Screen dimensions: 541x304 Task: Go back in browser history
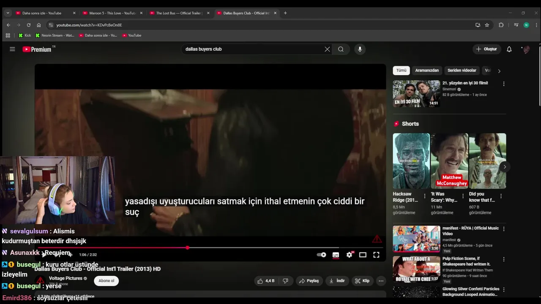(x=8, y=25)
